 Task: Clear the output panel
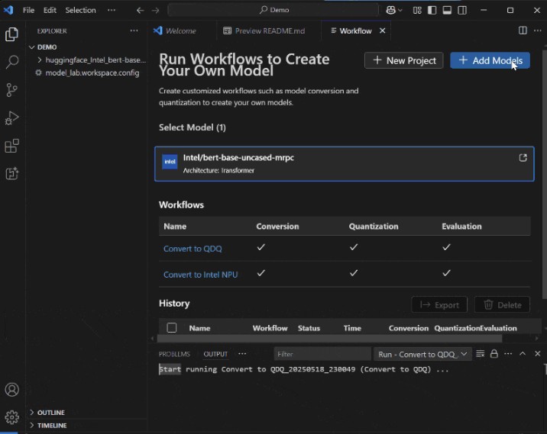[x=480, y=354]
